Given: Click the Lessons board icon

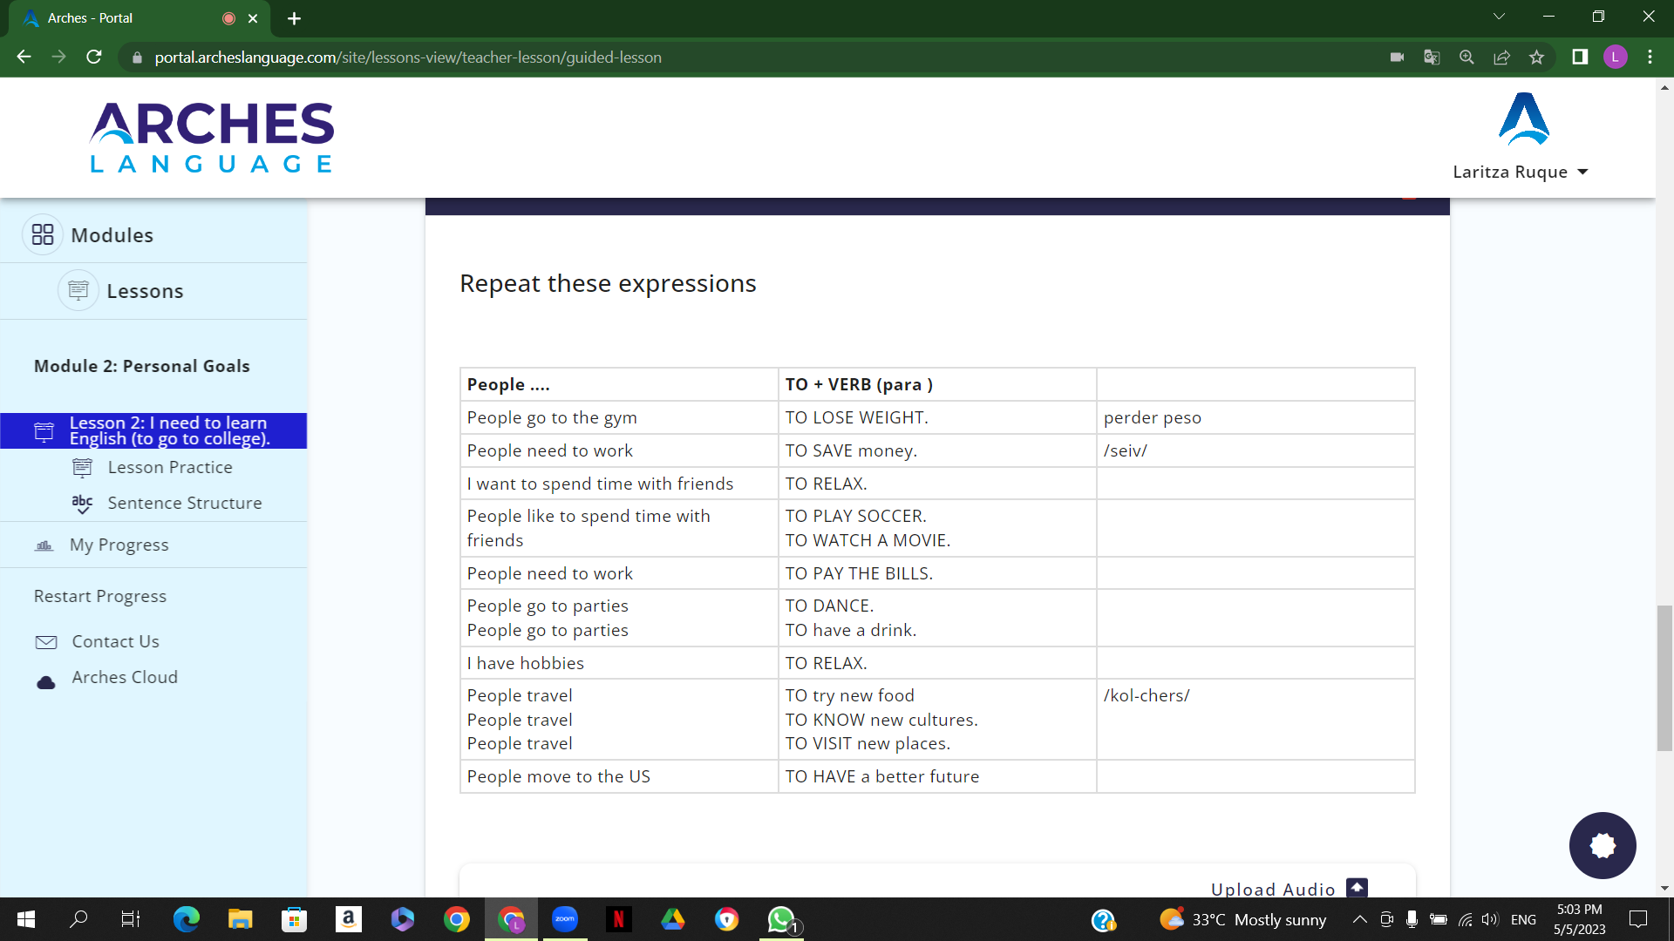Looking at the screenshot, I should click(78, 290).
